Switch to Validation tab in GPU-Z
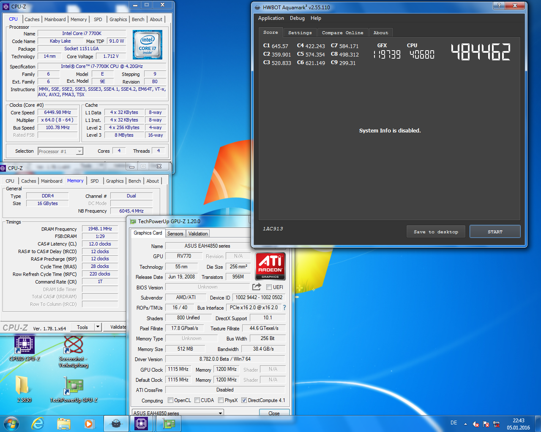This screenshot has width=541, height=432. [198, 234]
